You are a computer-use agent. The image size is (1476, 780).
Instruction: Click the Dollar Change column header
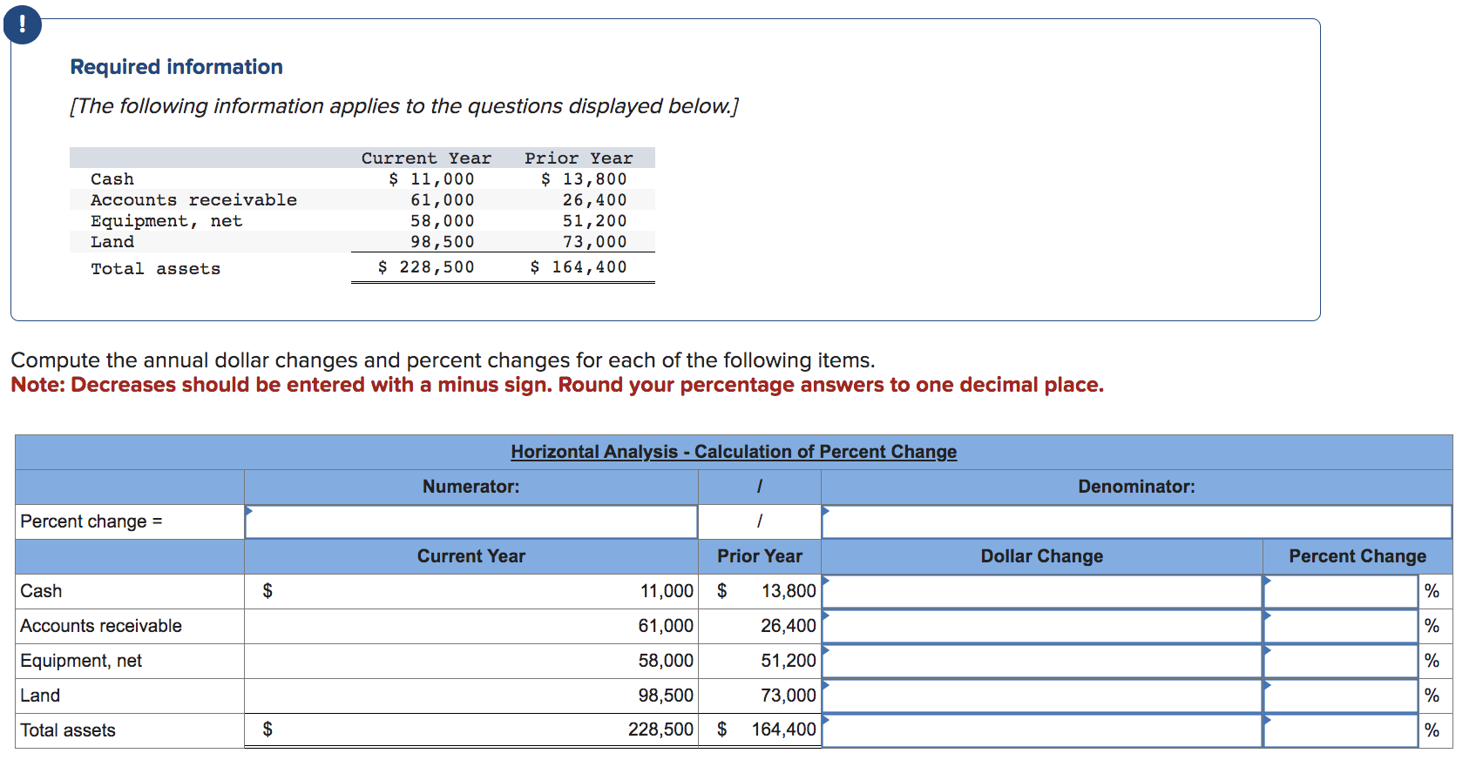pyautogui.click(x=1042, y=556)
